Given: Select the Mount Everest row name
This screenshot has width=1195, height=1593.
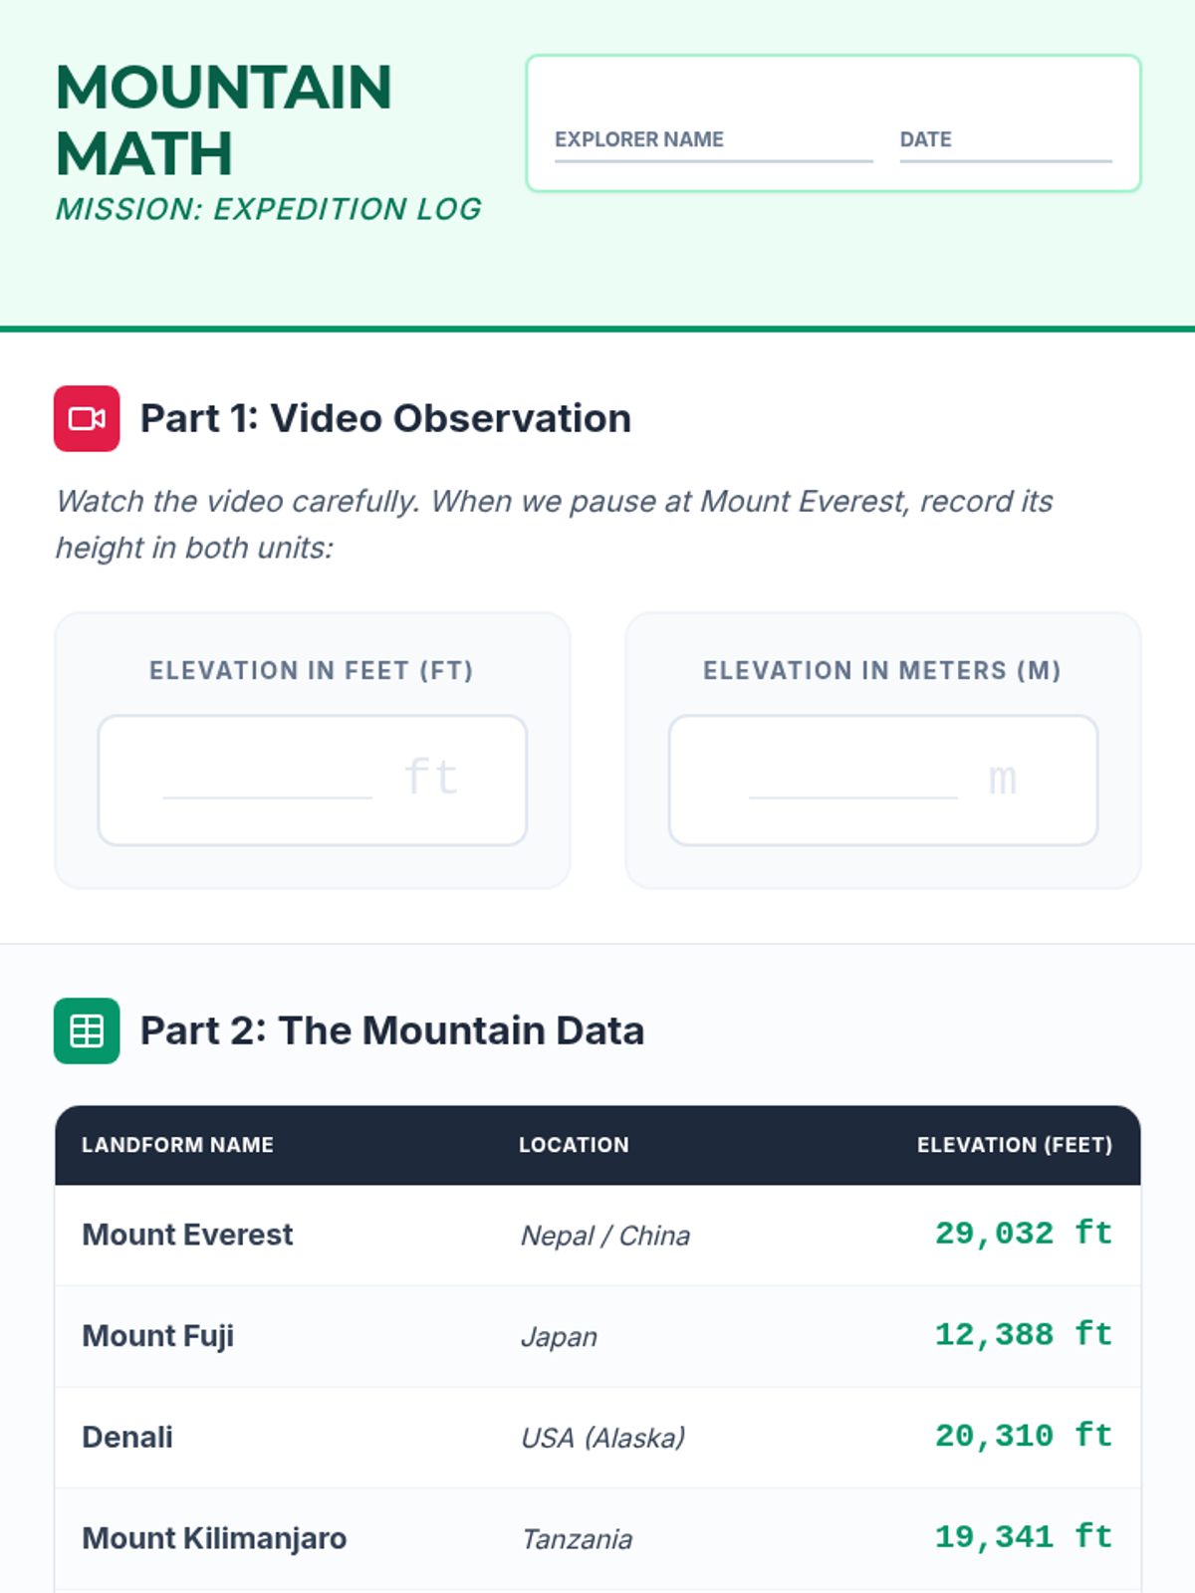Looking at the screenshot, I should [187, 1235].
